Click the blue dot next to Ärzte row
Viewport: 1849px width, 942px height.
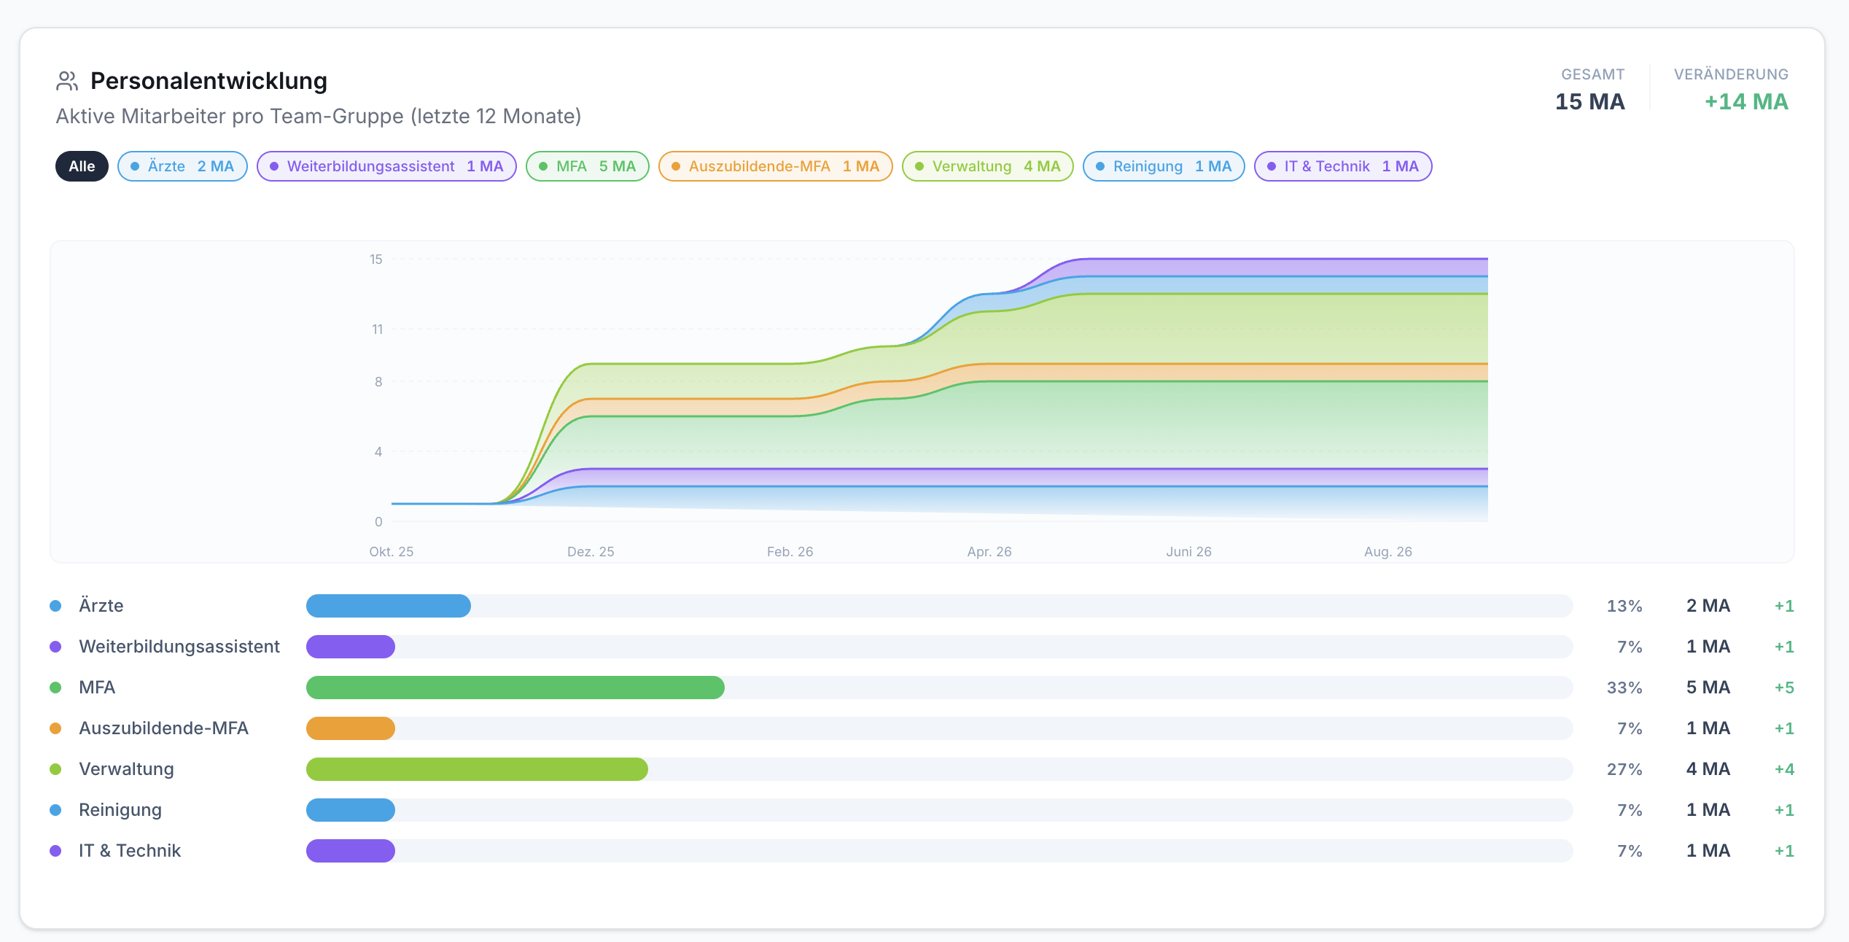[x=55, y=606]
